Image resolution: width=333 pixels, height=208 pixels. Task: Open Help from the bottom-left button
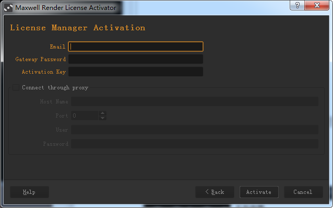[29, 192]
